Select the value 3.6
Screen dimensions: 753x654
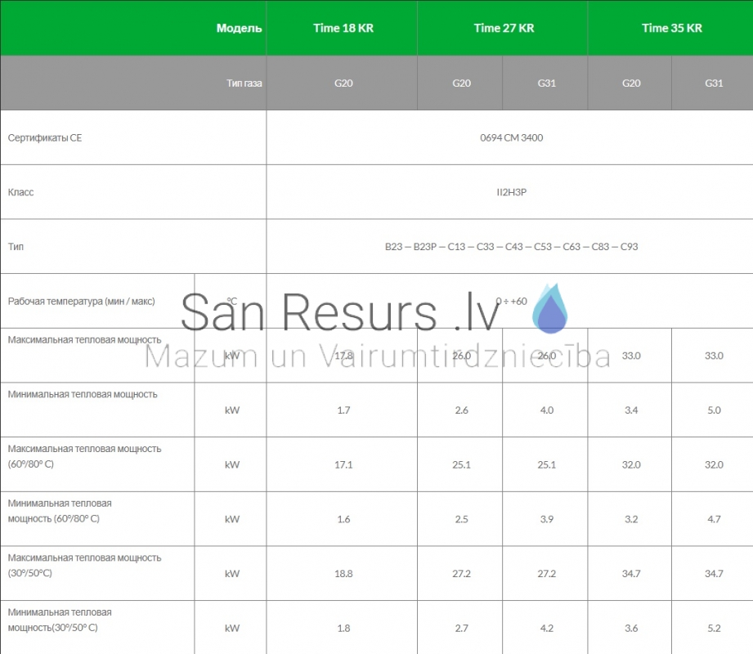[631, 628]
